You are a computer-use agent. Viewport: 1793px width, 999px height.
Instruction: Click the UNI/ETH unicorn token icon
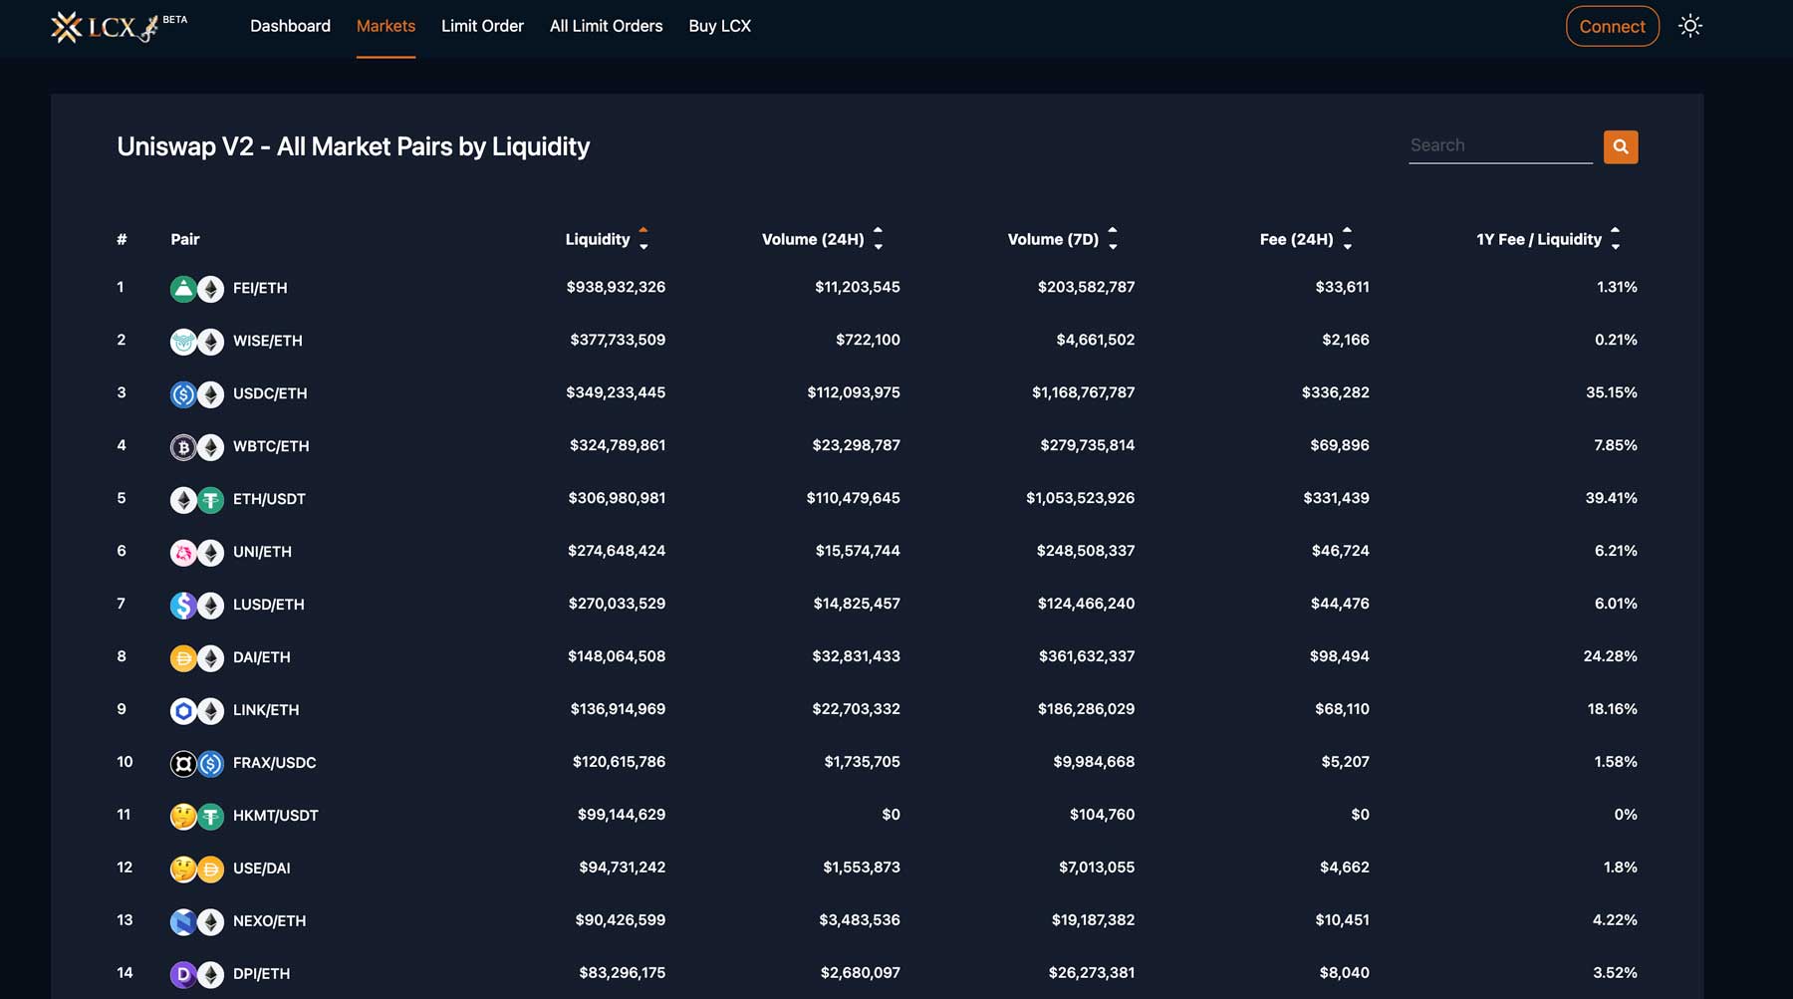183,553
